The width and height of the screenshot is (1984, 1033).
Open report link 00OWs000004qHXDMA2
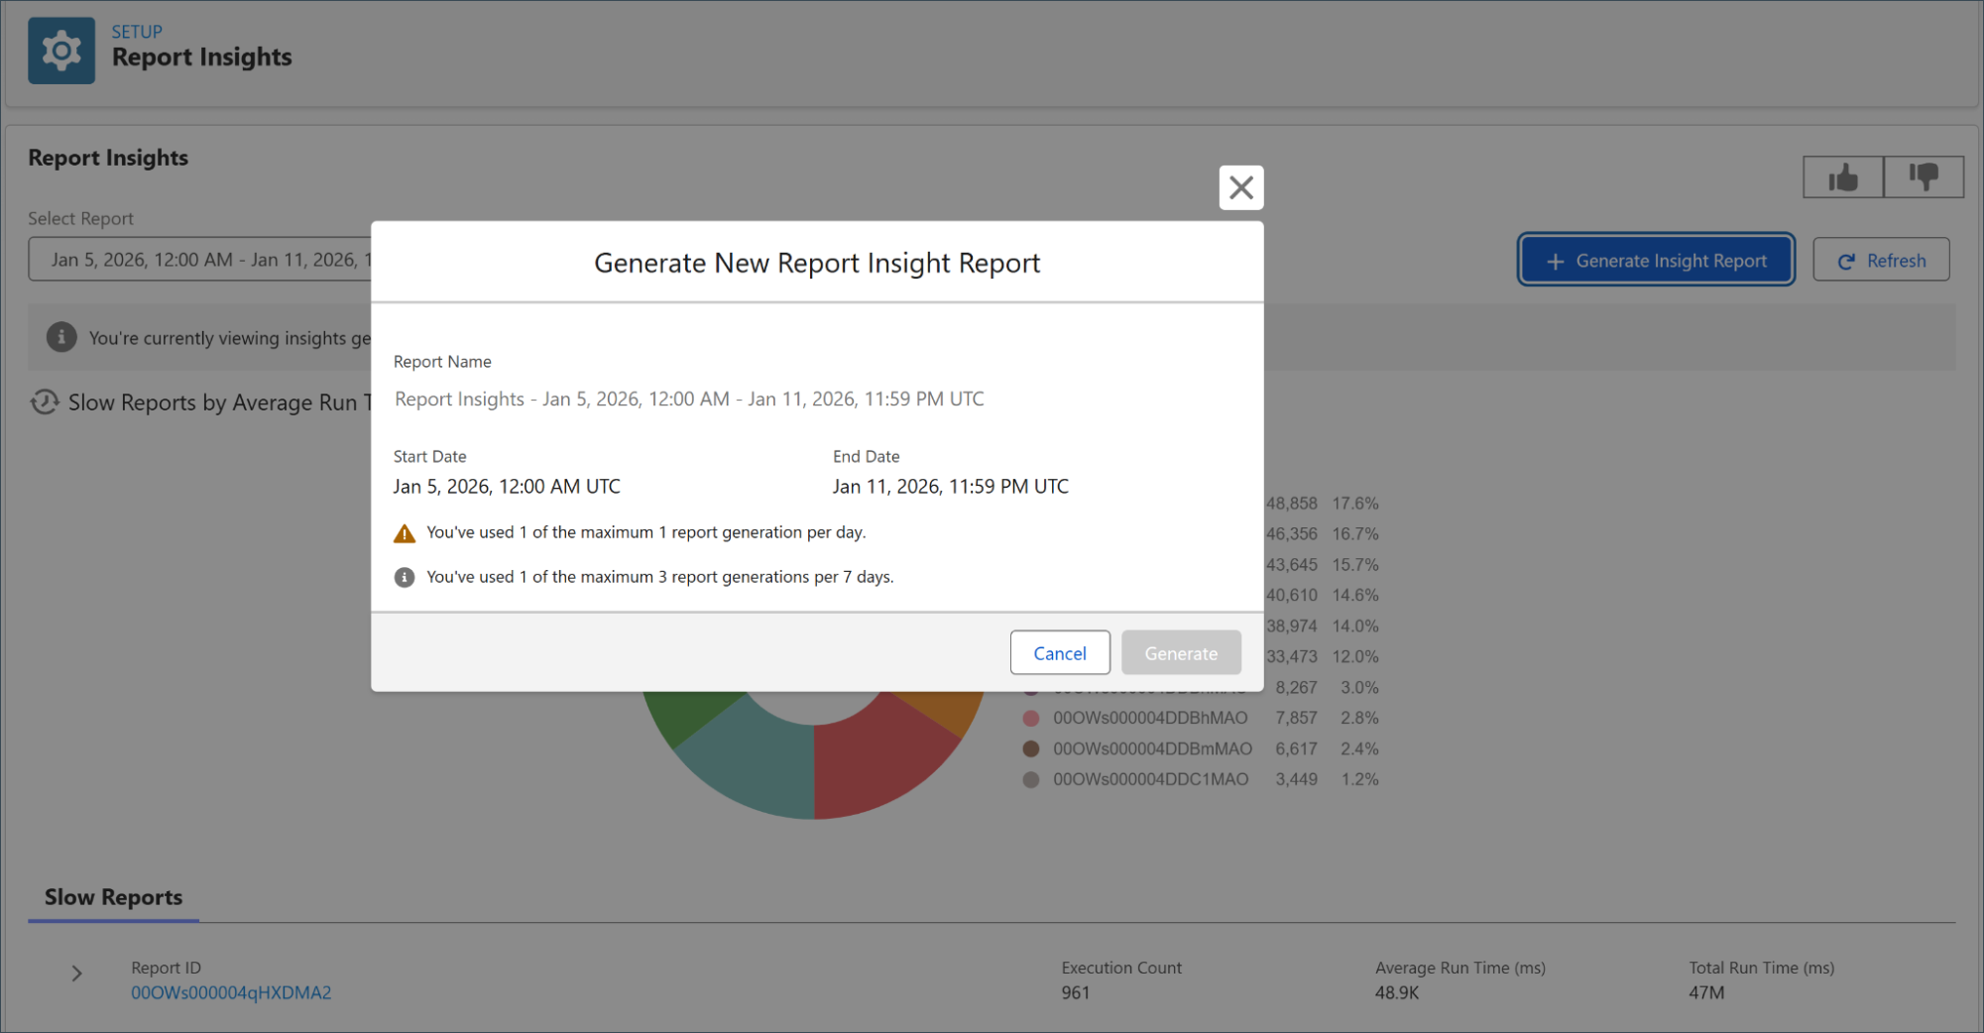pyautogui.click(x=231, y=992)
